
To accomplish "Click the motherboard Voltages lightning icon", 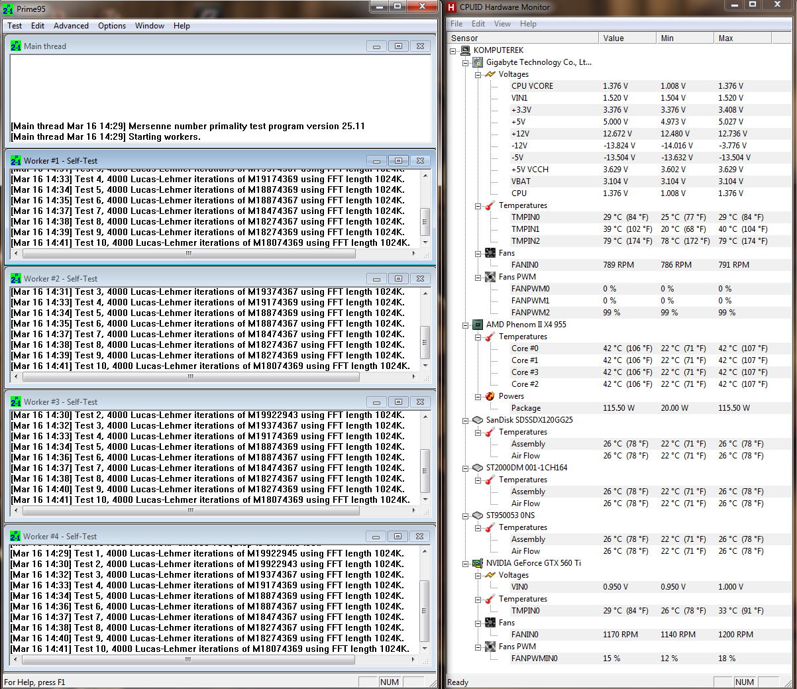I will coord(490,74).
